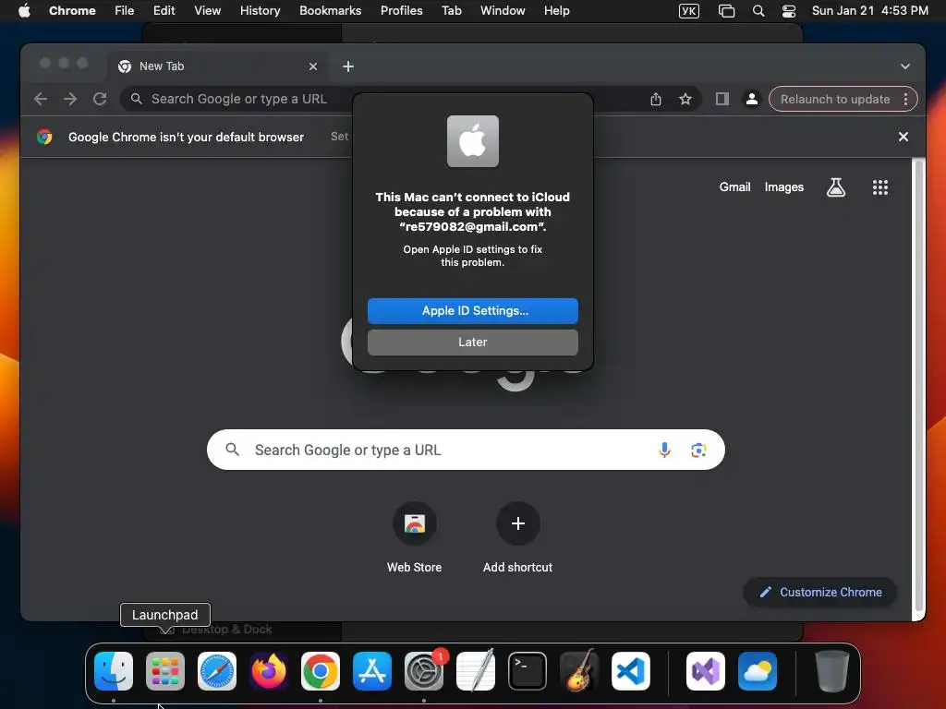Launch Firefox from the Dock

269,671
